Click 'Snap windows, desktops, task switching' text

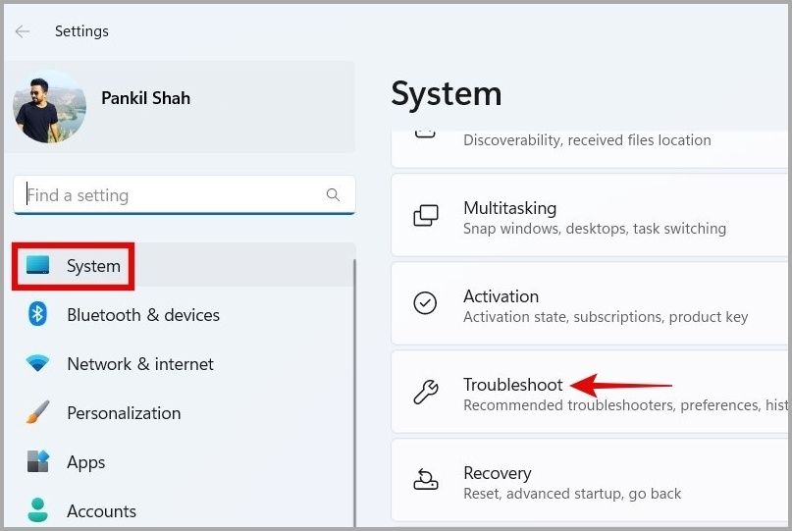[x=595, y=229]
